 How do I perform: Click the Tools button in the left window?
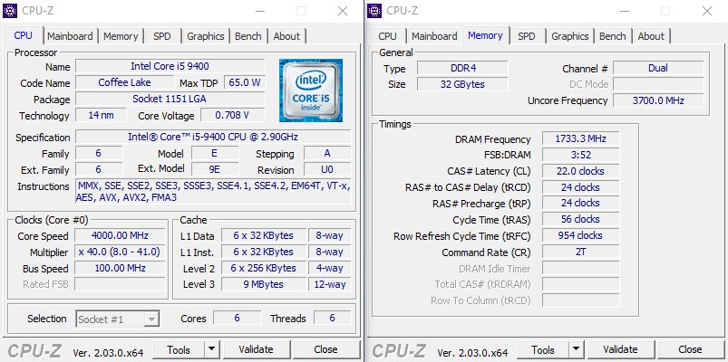179,350
